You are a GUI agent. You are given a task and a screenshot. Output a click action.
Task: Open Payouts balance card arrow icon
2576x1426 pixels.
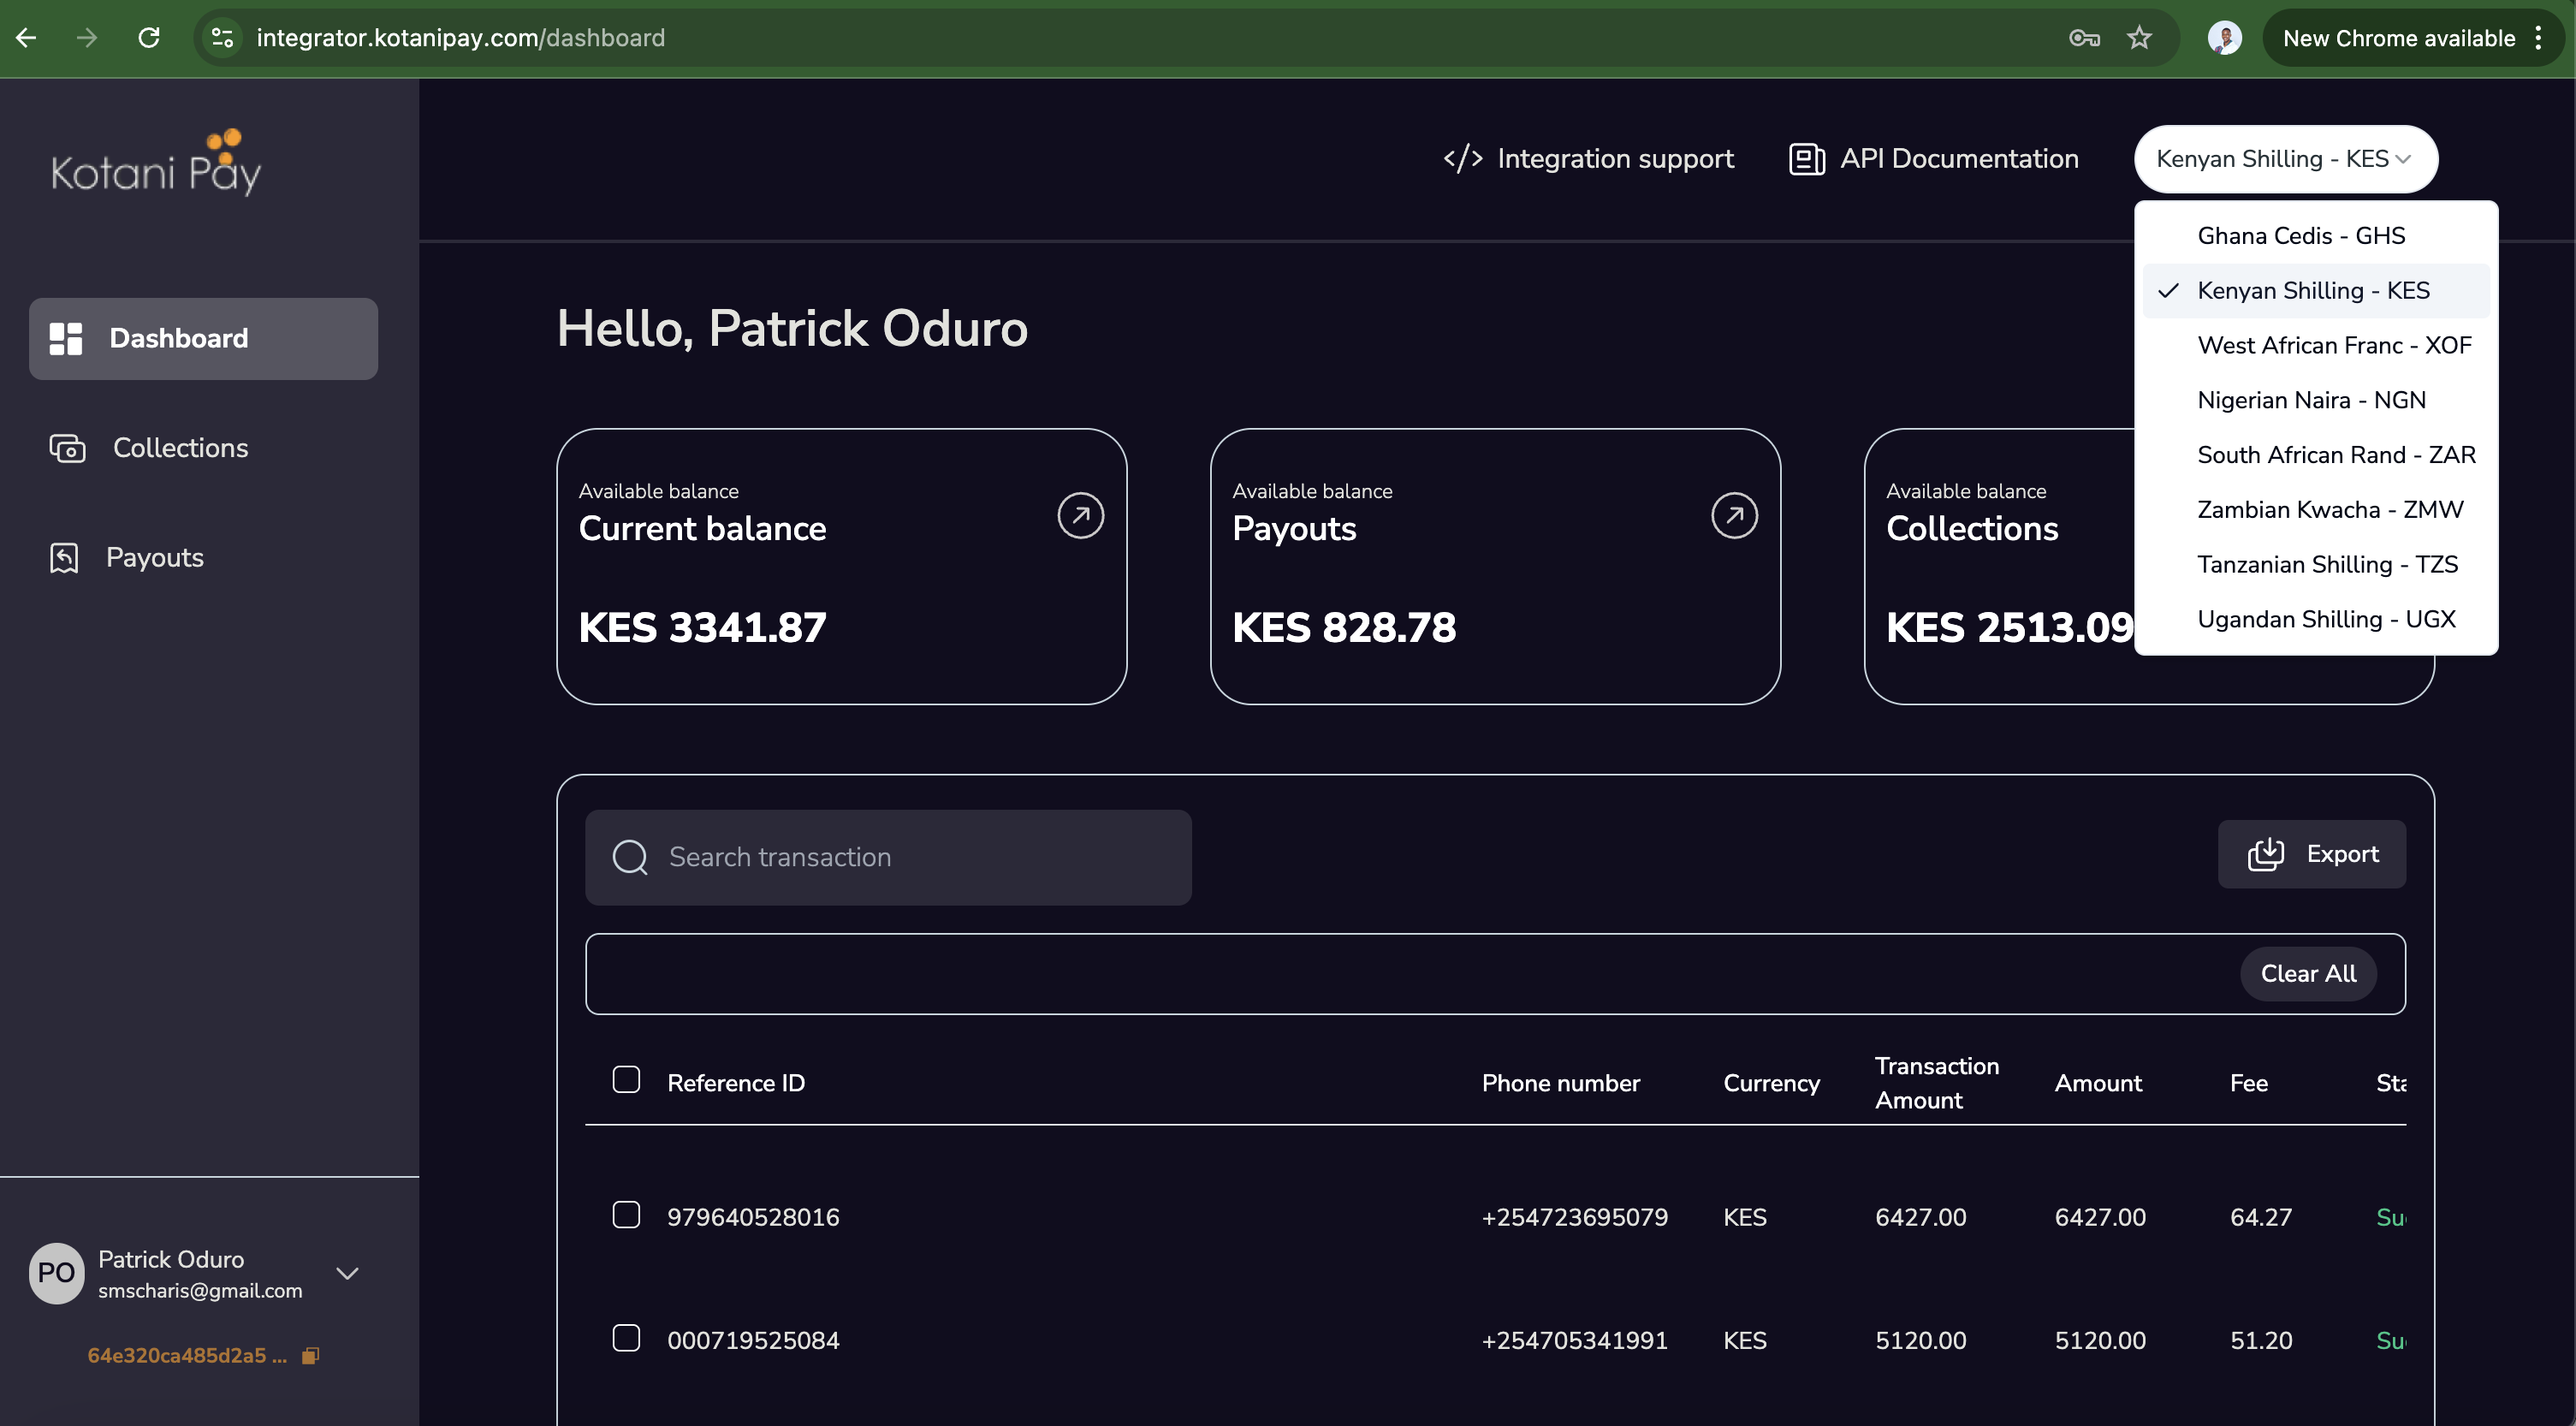[x=1733, y=516]
